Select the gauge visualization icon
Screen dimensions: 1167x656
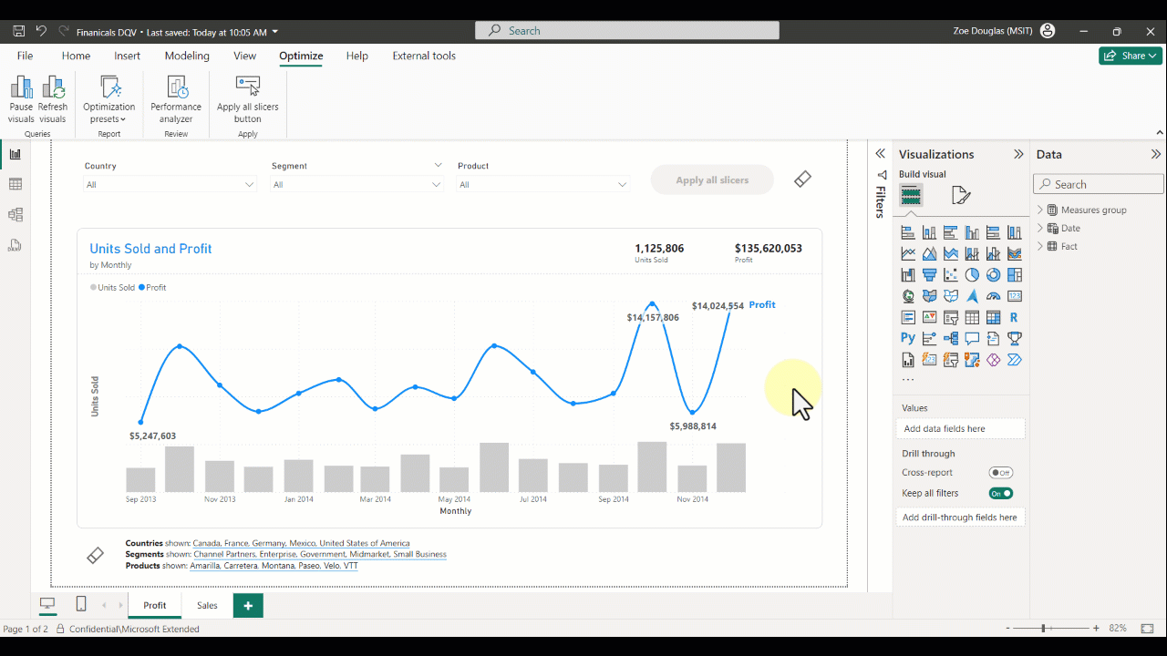[993, 295]
